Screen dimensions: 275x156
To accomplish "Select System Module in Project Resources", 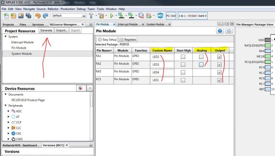I will click(21, 54).
